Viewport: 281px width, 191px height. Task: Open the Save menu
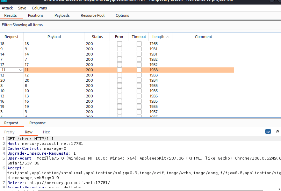pyautogui.click(x=22, y=8)
